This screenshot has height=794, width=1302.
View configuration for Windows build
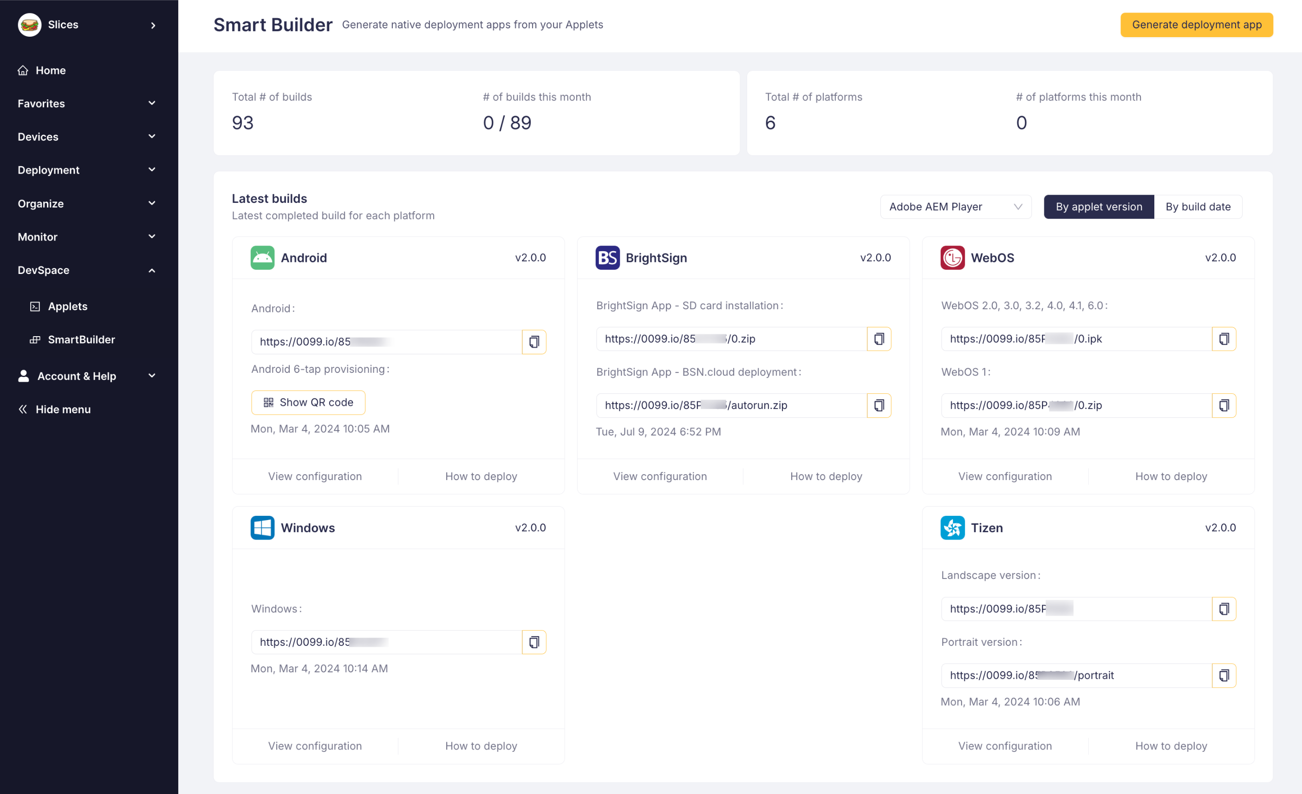point(315,747)
